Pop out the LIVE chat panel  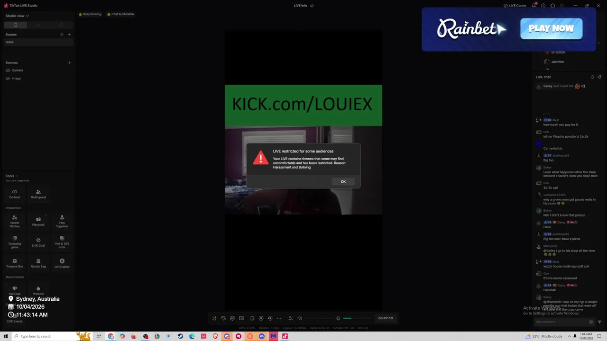coord(599,77)
